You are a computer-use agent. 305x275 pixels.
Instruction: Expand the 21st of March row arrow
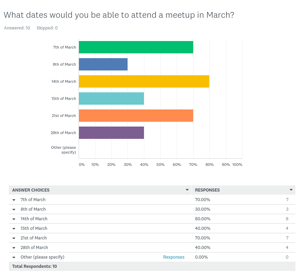click(14, 238)
